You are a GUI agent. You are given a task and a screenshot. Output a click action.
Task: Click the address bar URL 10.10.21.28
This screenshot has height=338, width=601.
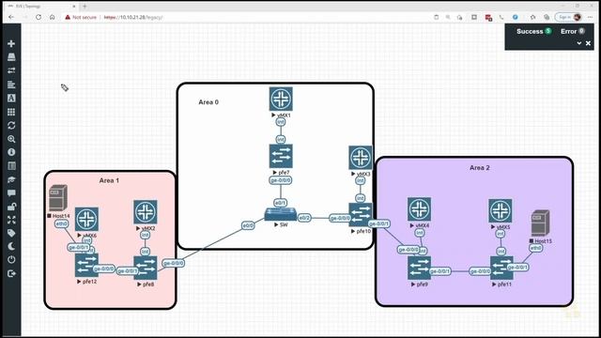pyautogui.click(x=133, y=17)
